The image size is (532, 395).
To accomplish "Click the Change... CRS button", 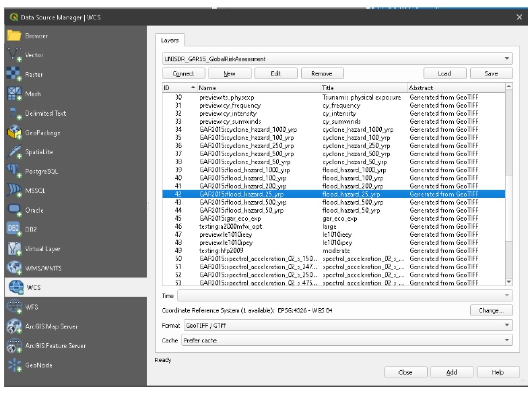I will pos(492,310).
